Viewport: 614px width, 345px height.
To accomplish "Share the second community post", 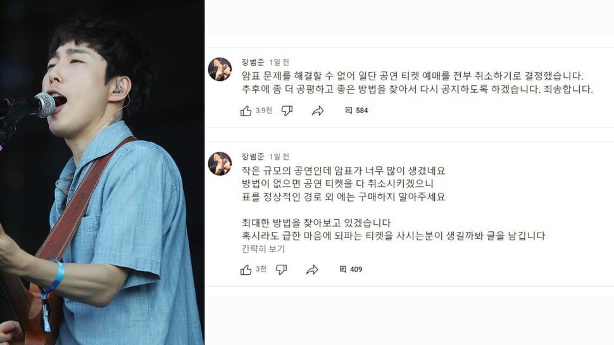I will point(312,270).
